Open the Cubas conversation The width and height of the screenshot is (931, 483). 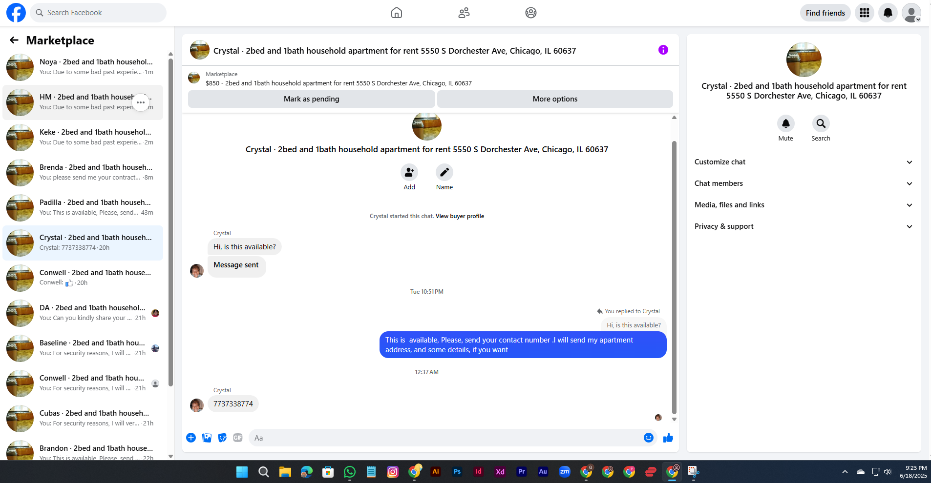point(83,419)
